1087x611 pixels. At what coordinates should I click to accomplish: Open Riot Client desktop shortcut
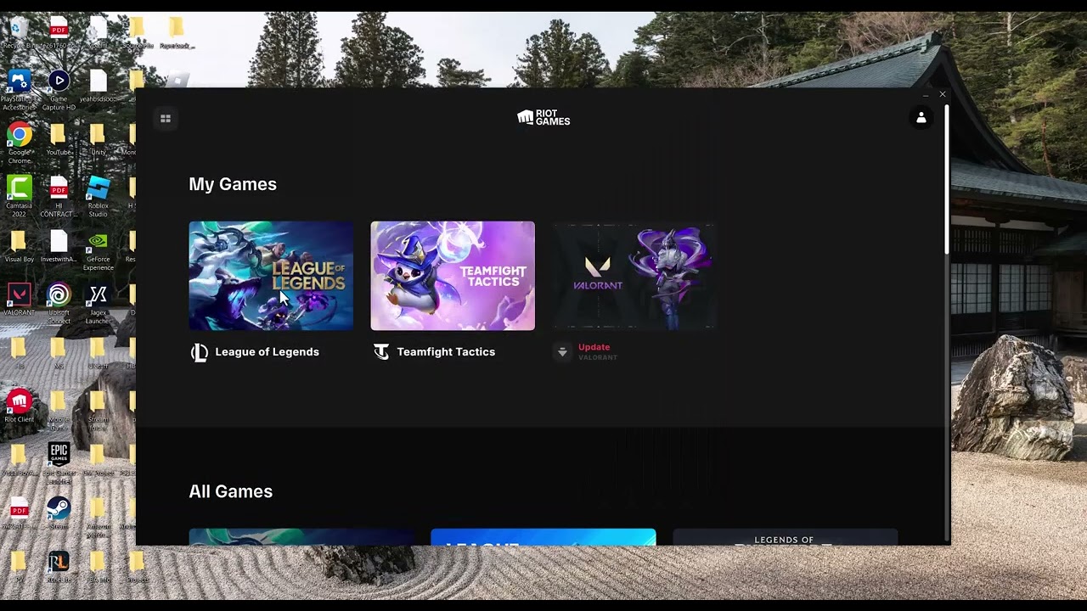click(19, 405)
